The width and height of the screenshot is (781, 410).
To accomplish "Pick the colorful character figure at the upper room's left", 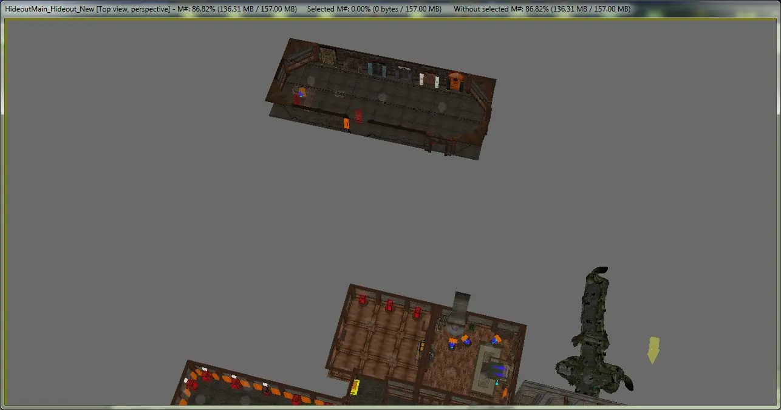I will 299,94.
